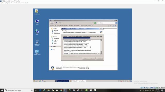Open File Explorer from host taskbar
The width and height of the screenshot is (165, 92).
[x=48, y=90]
